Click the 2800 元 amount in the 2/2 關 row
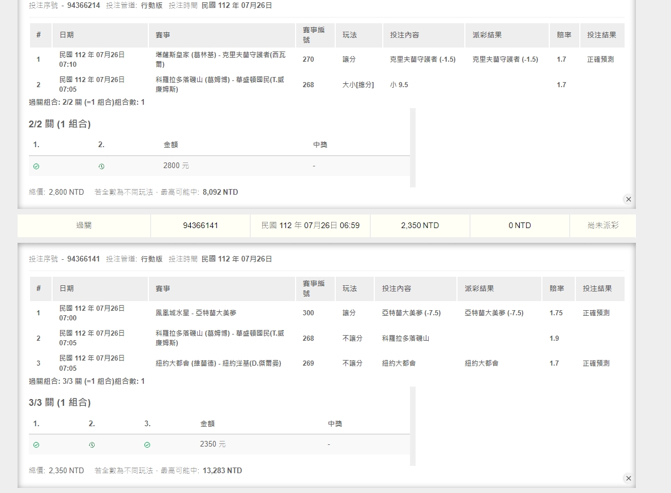 point(176,166)
